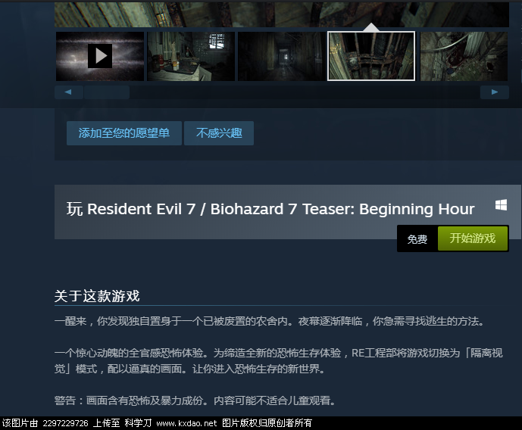Click the left scroll arrow under thumbnails

click(x=69, y=92)
